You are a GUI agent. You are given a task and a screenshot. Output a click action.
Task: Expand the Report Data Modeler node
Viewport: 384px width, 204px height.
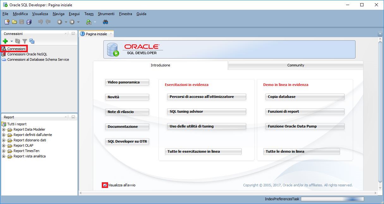[x=4, y=129]
